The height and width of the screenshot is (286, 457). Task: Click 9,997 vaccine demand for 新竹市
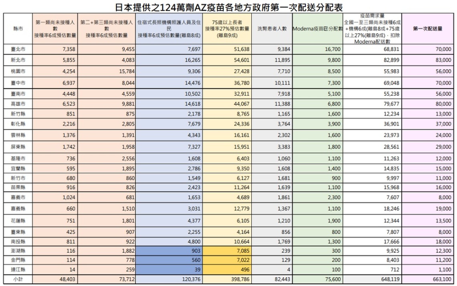(392, 178)
